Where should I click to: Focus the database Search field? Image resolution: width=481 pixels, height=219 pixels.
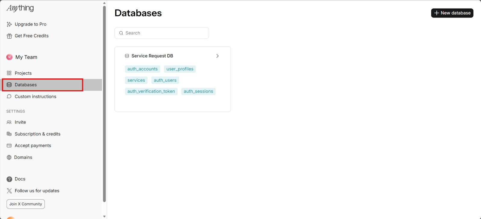pos(162,33)
